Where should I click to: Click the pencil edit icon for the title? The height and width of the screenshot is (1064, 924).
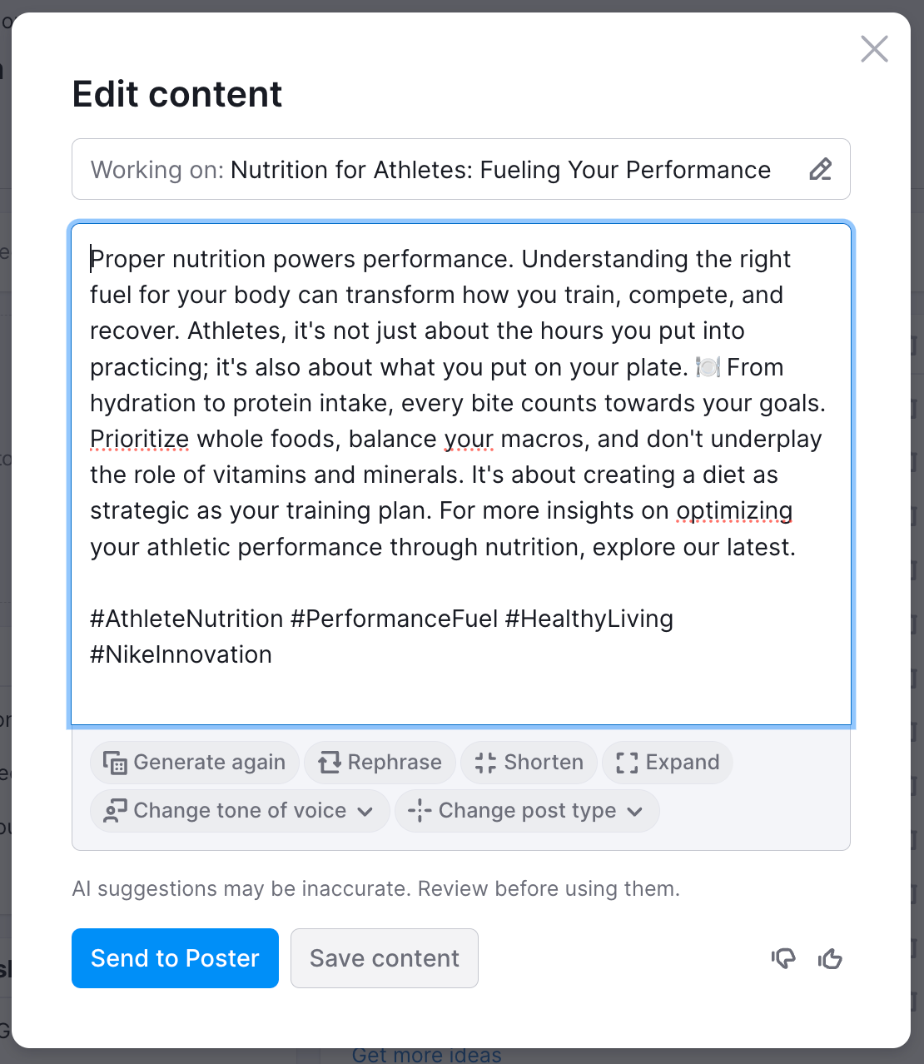(x=820, y=170)
